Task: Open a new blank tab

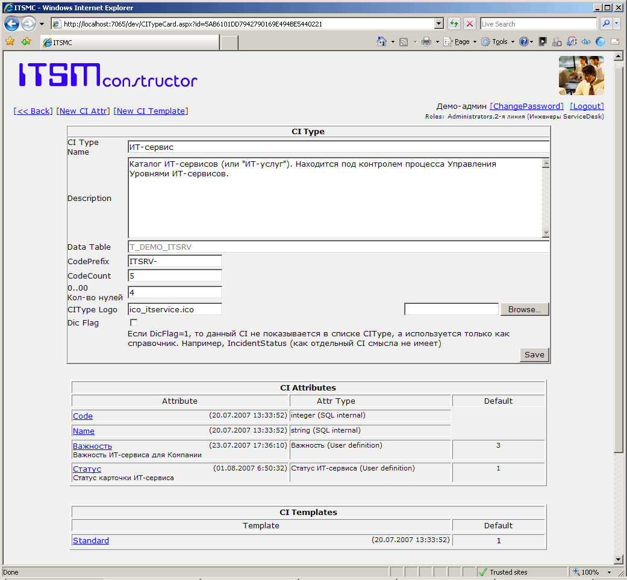Action: click(x=229, y=43)
